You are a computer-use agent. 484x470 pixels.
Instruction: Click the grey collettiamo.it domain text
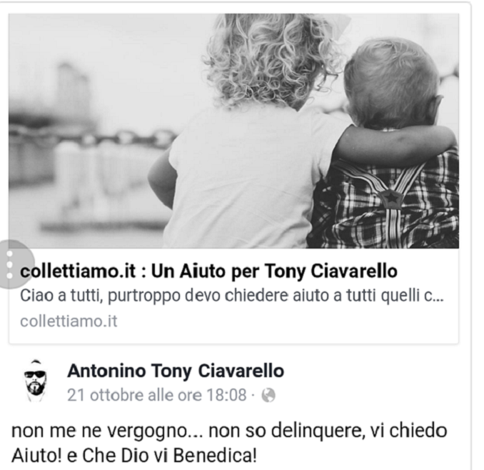pos(69,321)
